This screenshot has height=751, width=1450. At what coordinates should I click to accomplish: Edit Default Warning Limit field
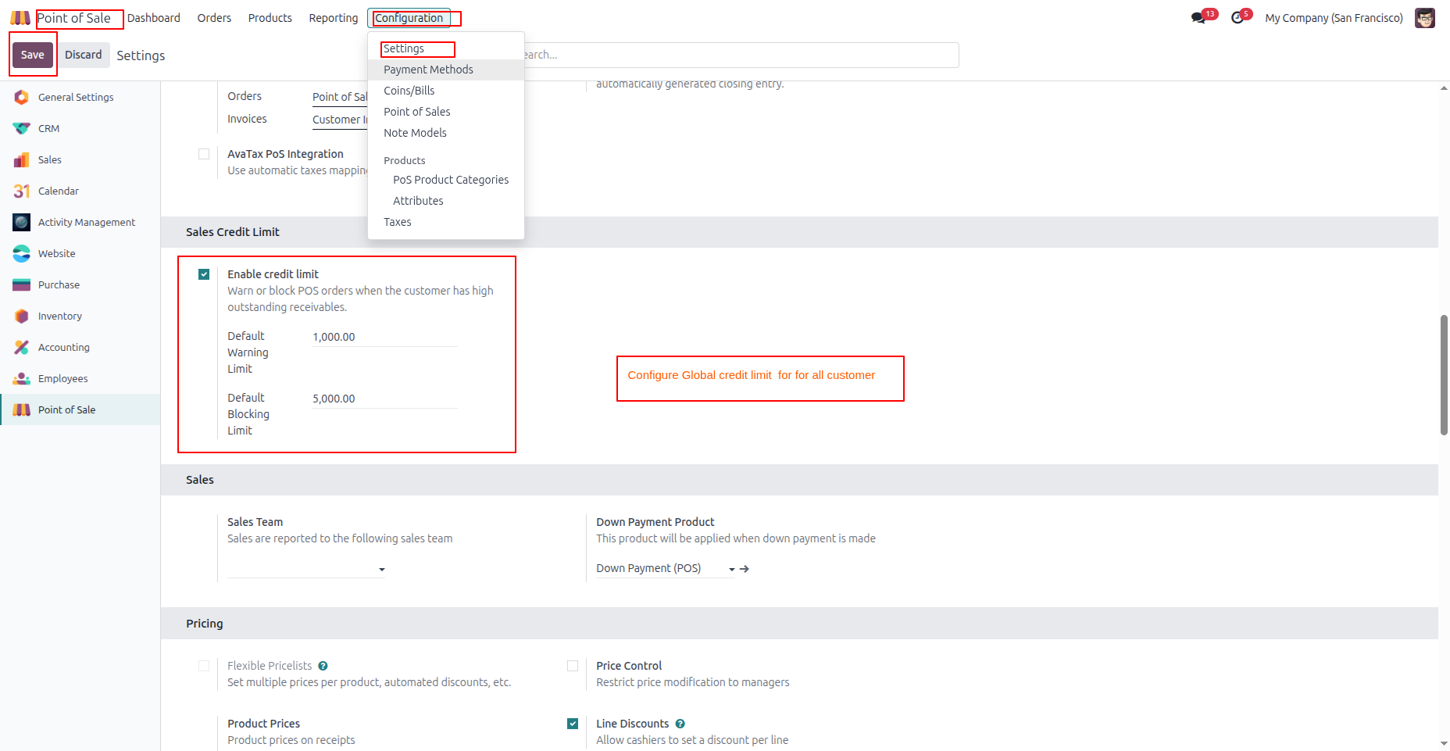point(385,337)
